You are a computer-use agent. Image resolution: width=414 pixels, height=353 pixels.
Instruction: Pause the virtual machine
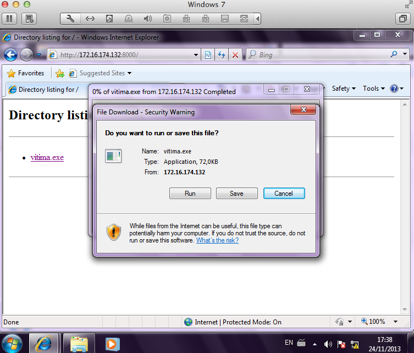click(x=9, y=19)
